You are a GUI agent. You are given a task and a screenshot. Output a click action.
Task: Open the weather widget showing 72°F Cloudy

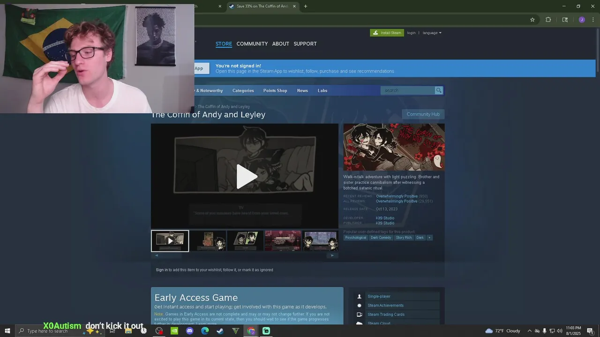(x=502, y=331)
